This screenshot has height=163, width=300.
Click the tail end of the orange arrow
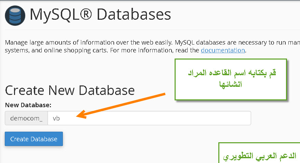click(x=164, y=94)
